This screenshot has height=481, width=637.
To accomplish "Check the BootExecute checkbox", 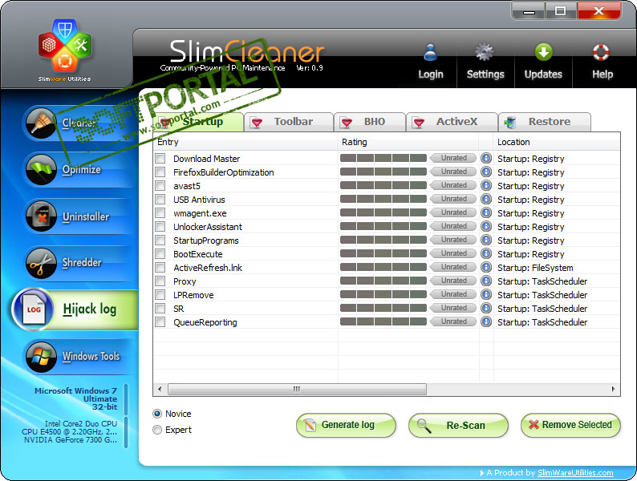I will coord(160,253).
